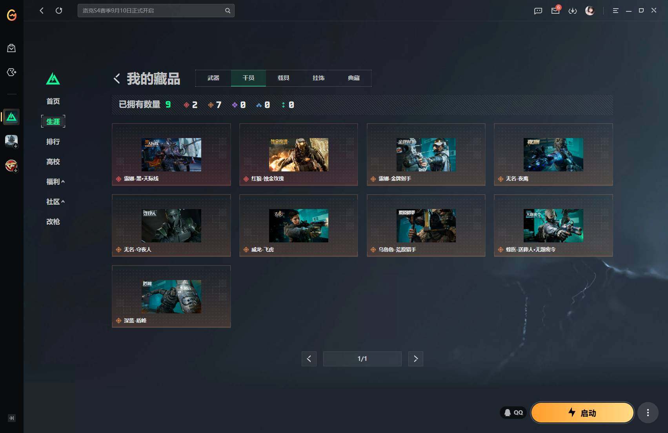
Task: Open the mailbox with the red badge
Action: coord(556,10)
